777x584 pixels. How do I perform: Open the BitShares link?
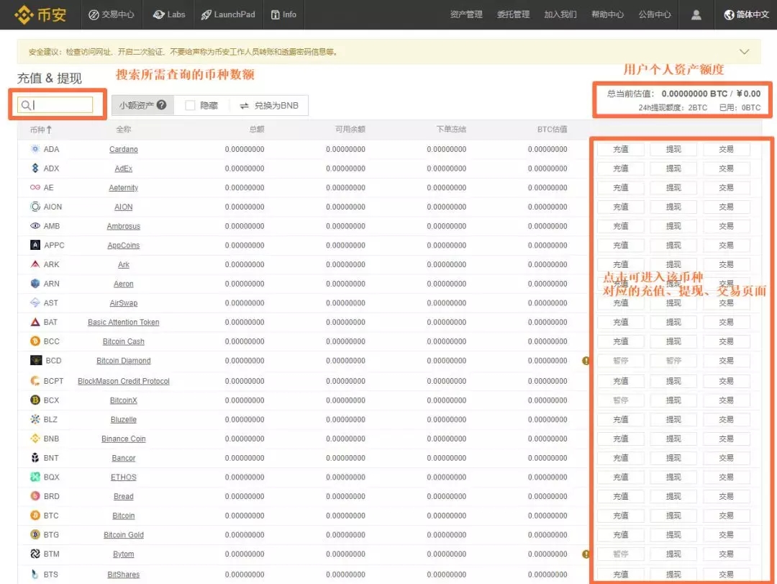pyautogui.click(x=124, y=575)
